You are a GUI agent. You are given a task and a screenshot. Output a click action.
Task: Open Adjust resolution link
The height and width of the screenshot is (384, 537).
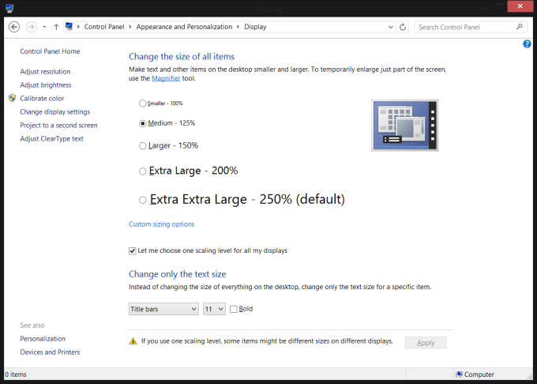pos(45,72)
